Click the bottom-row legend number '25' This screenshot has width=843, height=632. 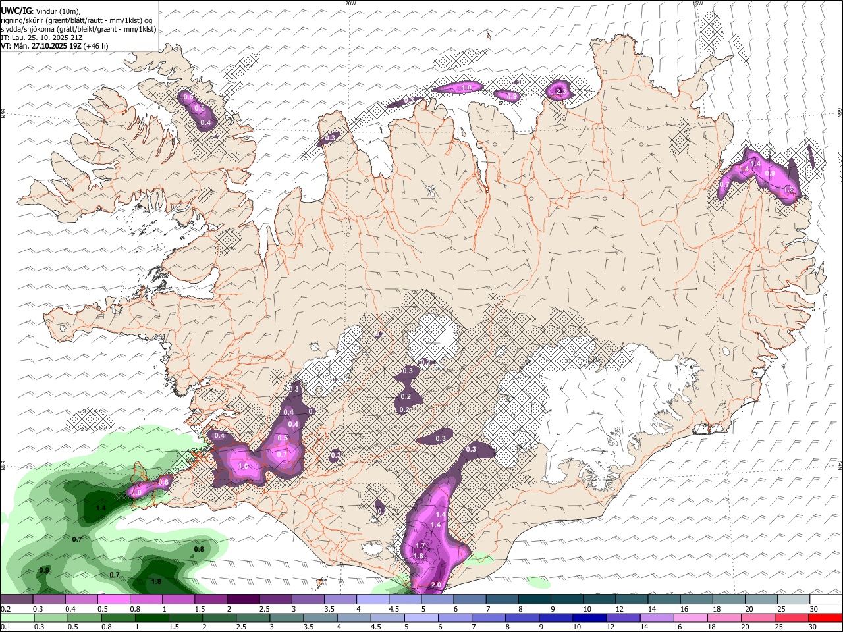[x=779, y=628]
